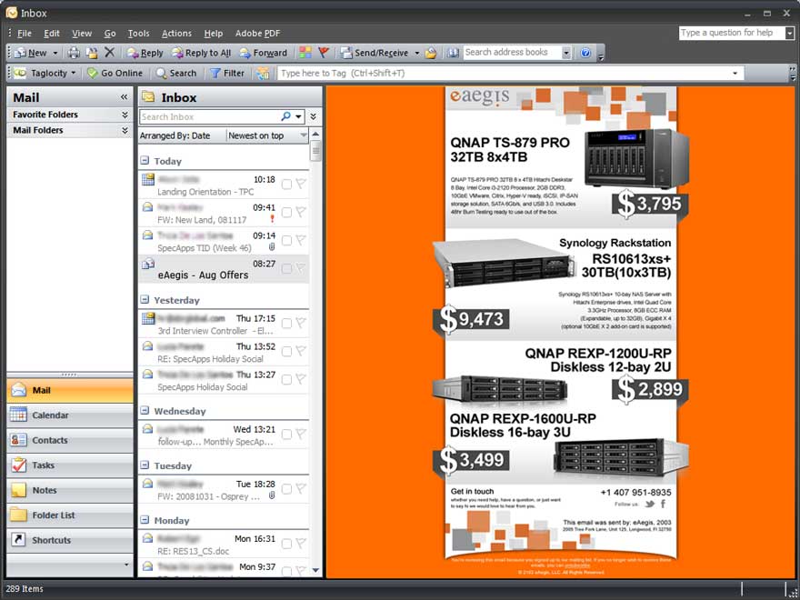Open the Address Book icon
This screenshot has height=600, width=800.
pyautogui.click(x=453, y=53)
